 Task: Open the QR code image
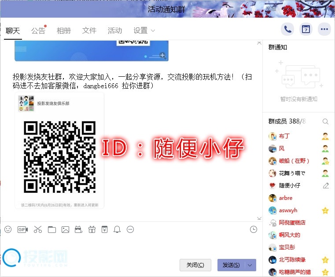(x=59, y=157)
